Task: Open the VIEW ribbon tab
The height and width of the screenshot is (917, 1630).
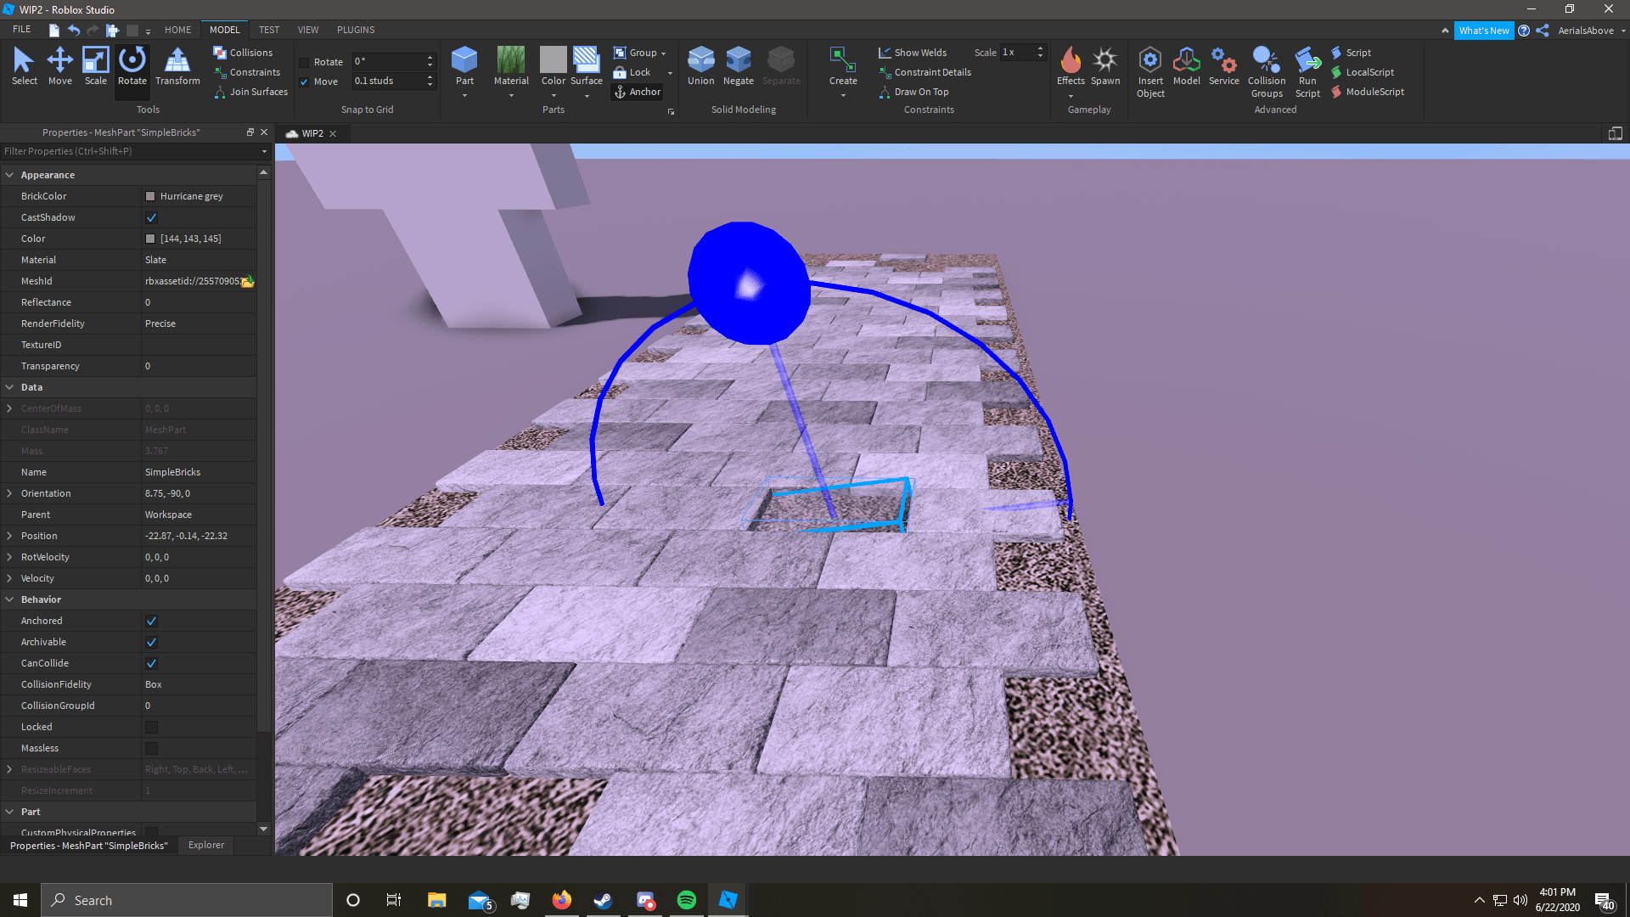Action: [x=308, y=30]
